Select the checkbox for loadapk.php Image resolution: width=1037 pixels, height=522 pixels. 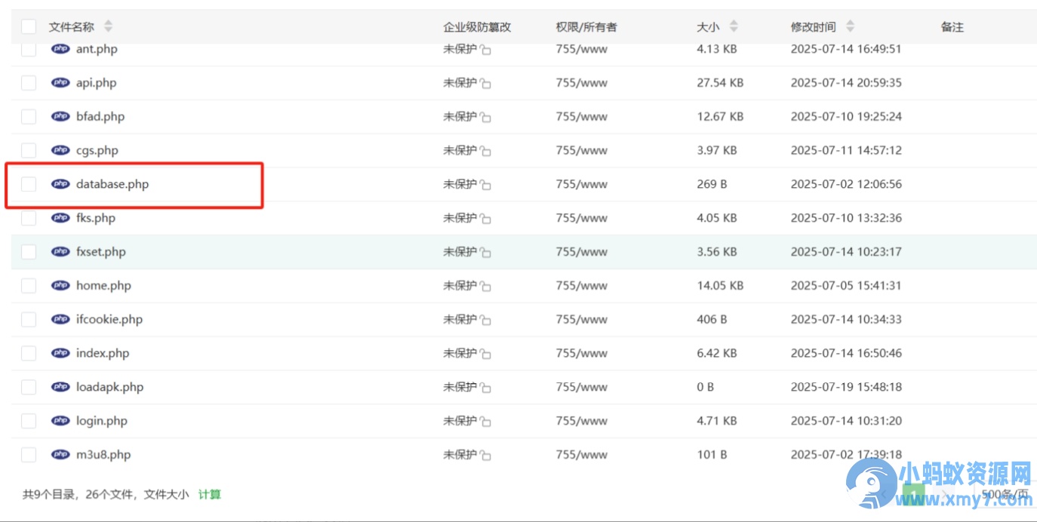point(29,387)
